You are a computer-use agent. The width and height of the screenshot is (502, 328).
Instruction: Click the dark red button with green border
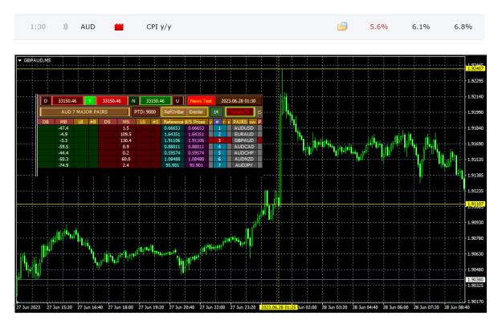pyautogui.click(x=240, y=112)
